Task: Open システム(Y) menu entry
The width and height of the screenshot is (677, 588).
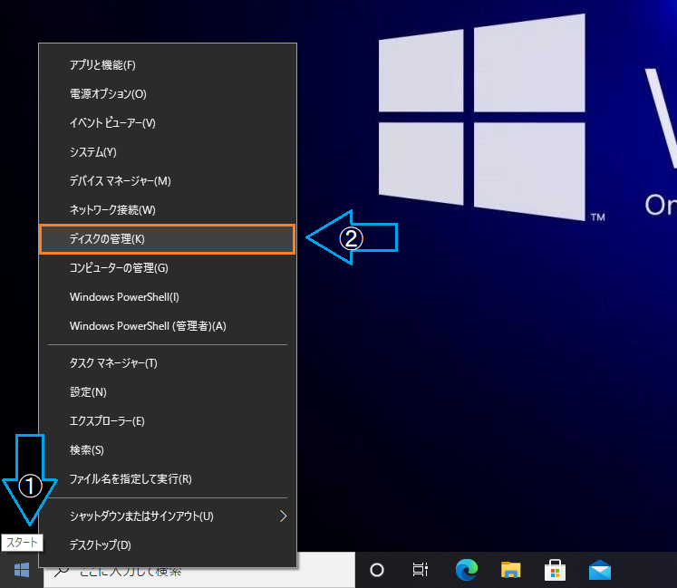Action: (168, 152)
